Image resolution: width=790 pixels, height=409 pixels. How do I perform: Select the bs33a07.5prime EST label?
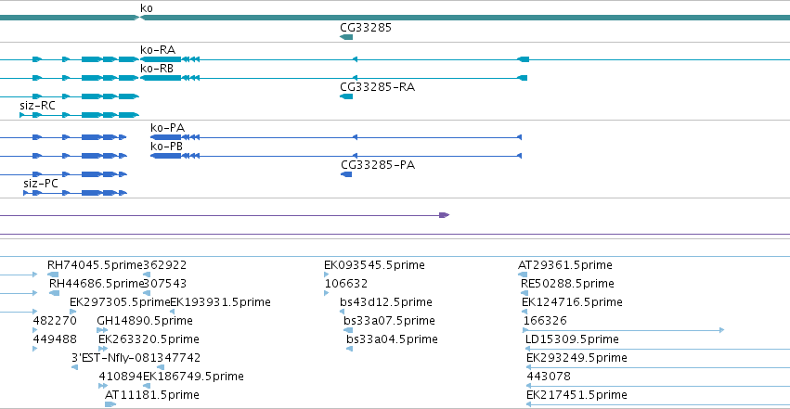point(389,321)
